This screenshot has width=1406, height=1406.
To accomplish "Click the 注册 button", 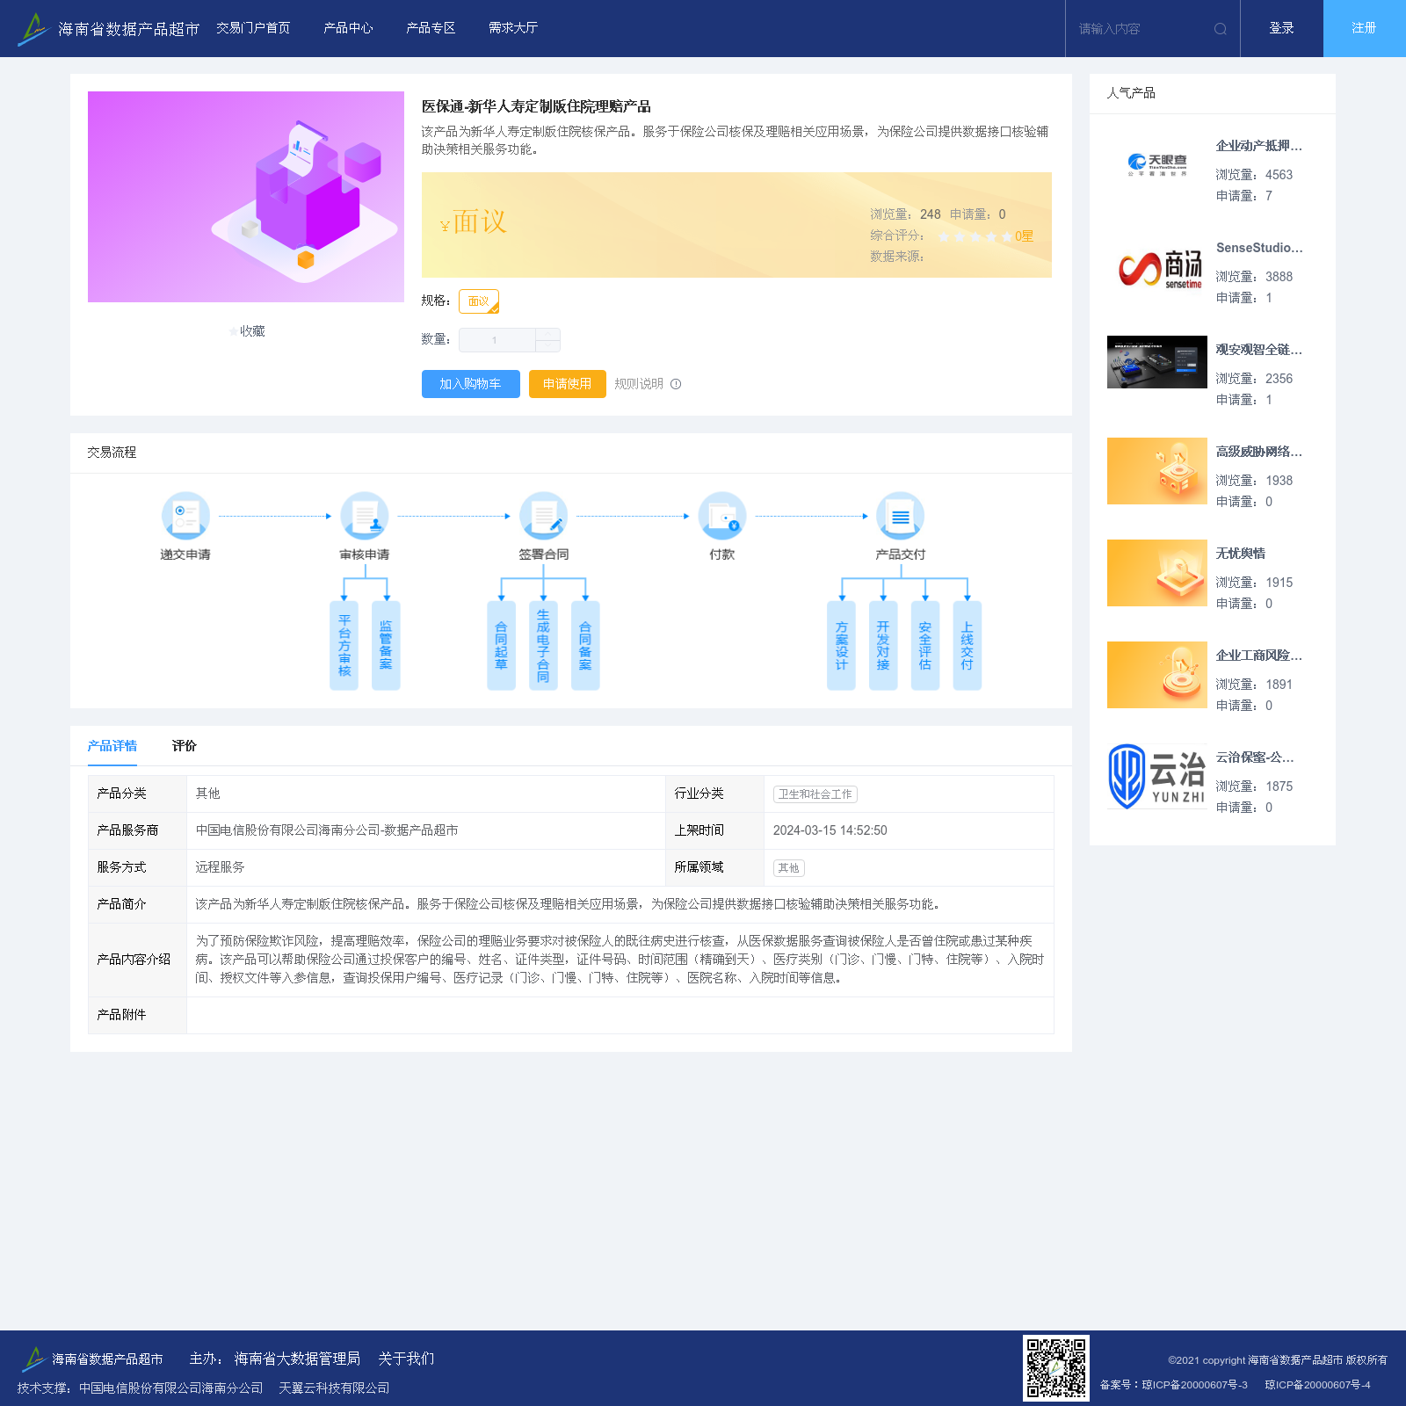I will coord(1365,28).
